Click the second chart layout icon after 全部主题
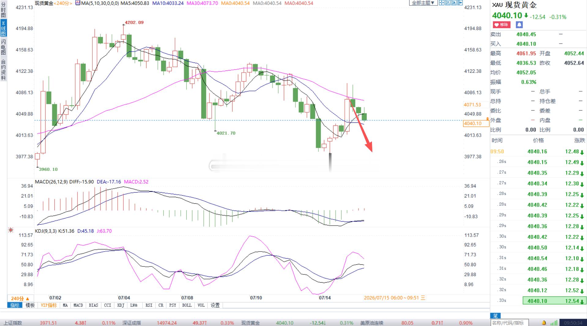Screen dimensions: 587x326 pos(448,3)
